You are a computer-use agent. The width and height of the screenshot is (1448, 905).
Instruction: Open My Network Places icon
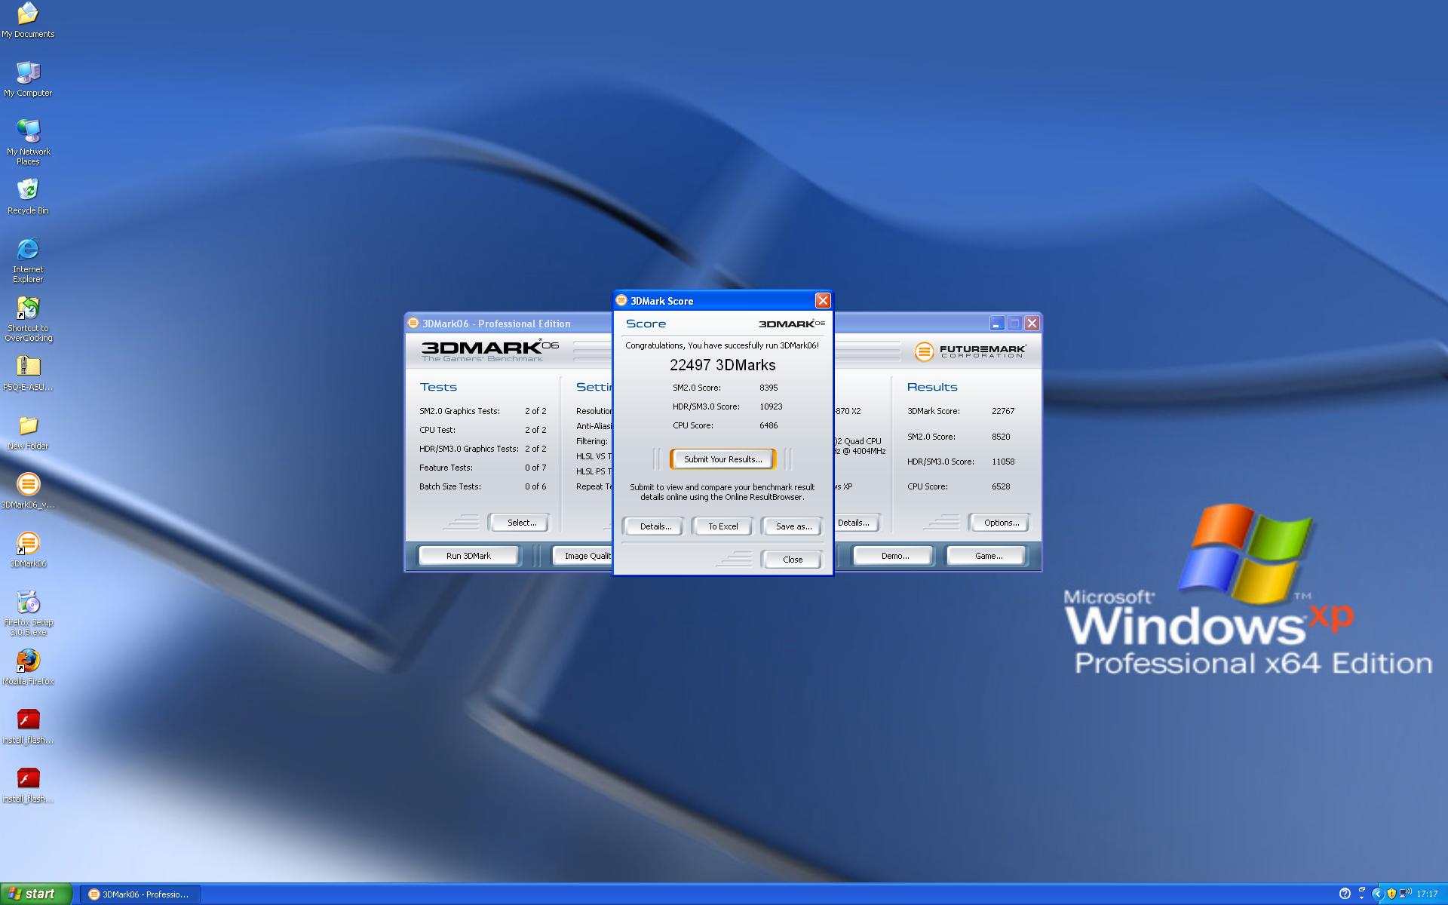click(28, 143)
